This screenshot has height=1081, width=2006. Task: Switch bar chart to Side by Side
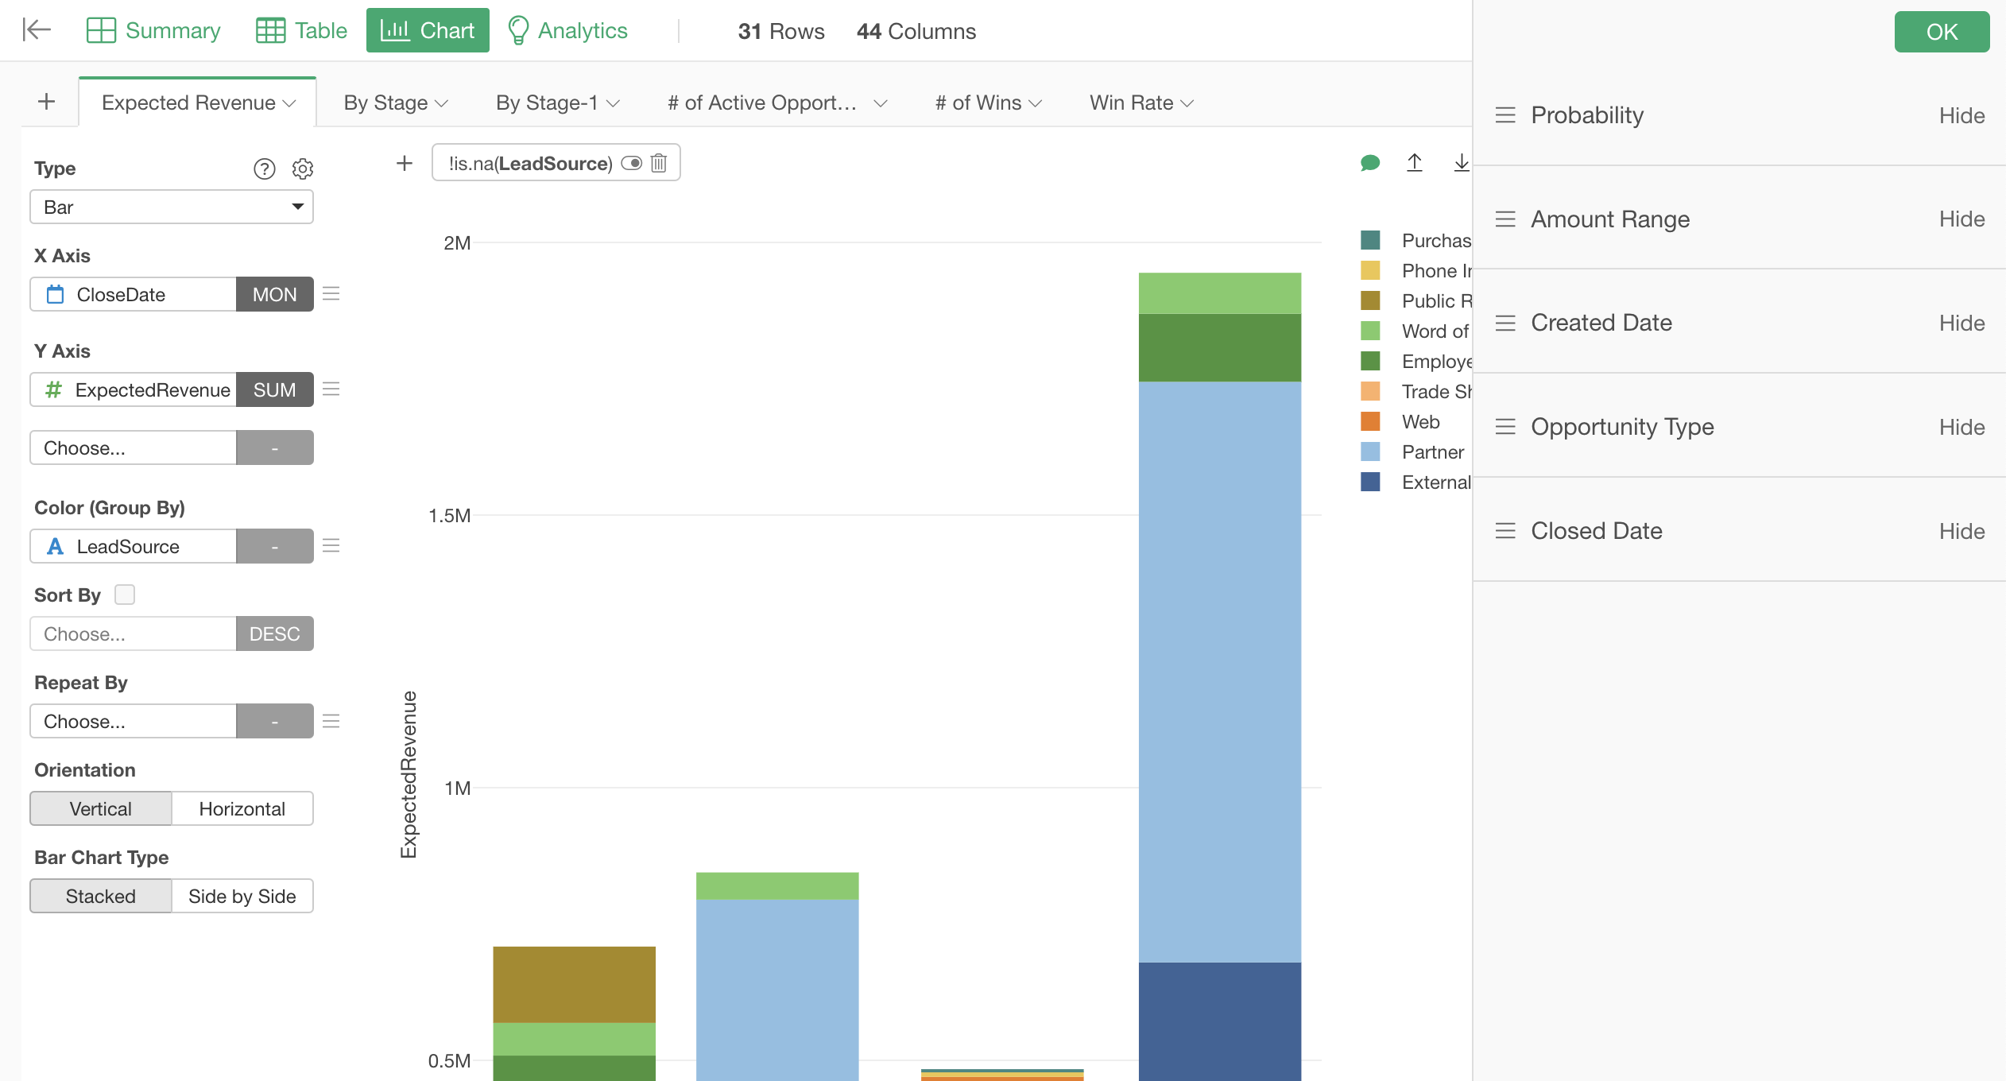click(x=242, y=896)
